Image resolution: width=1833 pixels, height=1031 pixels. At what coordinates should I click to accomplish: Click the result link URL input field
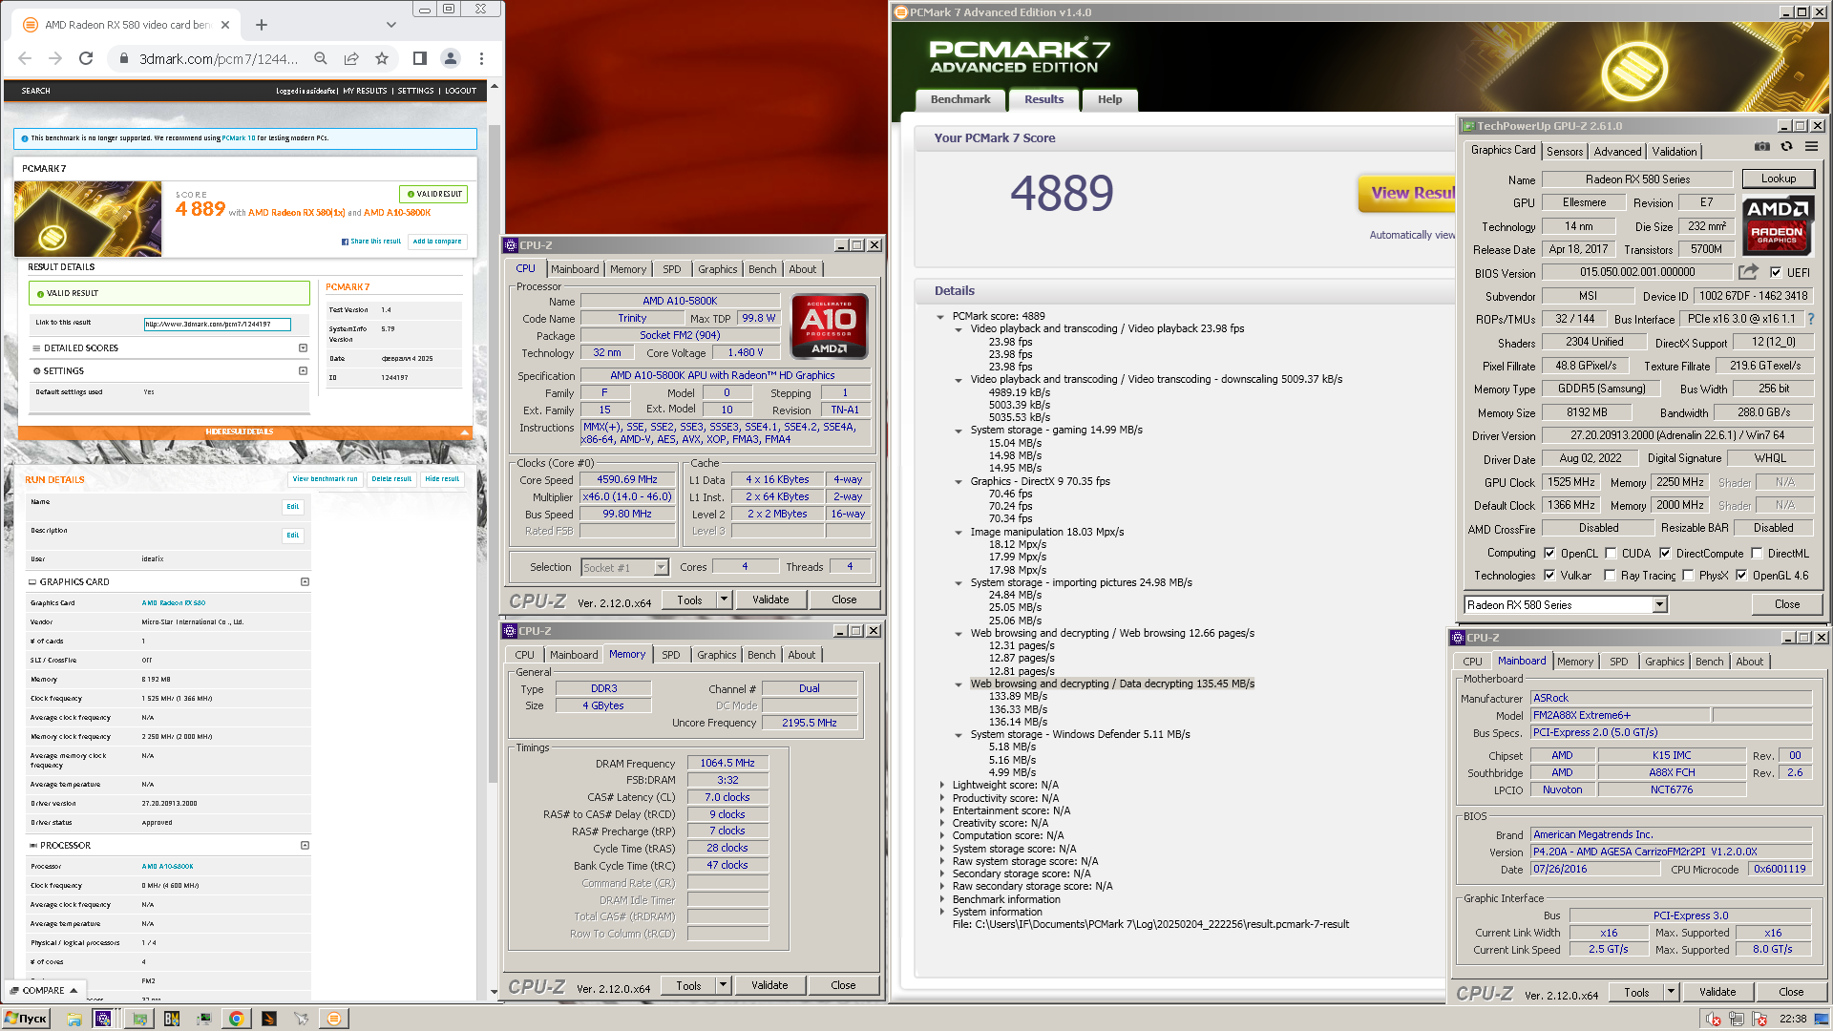tap(218, 324)
